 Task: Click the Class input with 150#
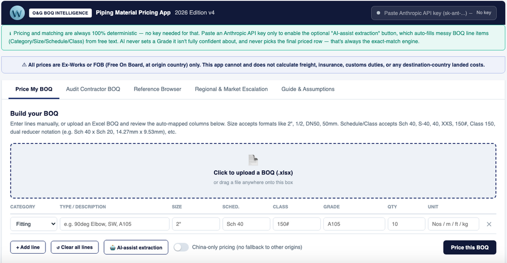click(297, 224)
